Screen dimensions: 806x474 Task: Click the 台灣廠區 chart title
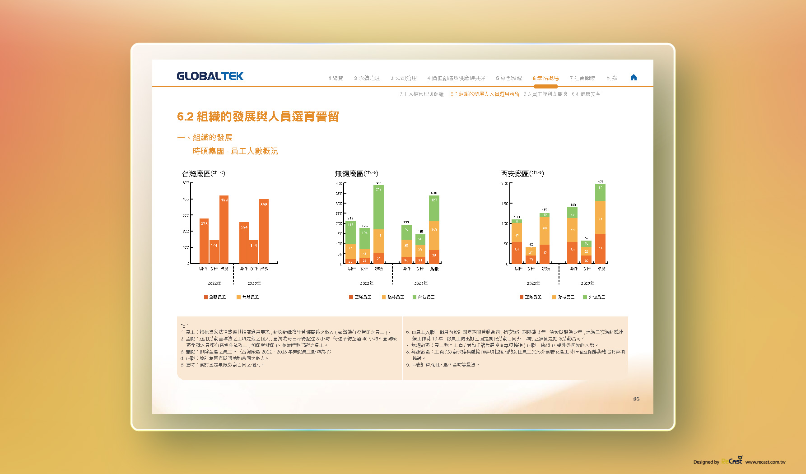click(204, 173)
